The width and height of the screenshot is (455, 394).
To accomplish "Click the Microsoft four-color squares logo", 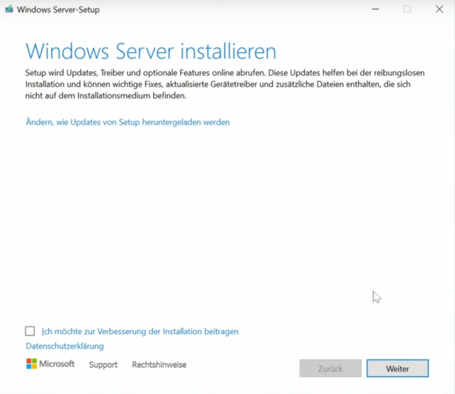I will pos(31,364).
